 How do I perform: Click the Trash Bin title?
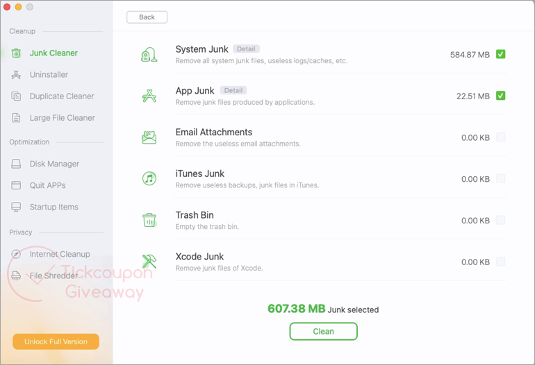pyautogui.click(x=195, y=215)
